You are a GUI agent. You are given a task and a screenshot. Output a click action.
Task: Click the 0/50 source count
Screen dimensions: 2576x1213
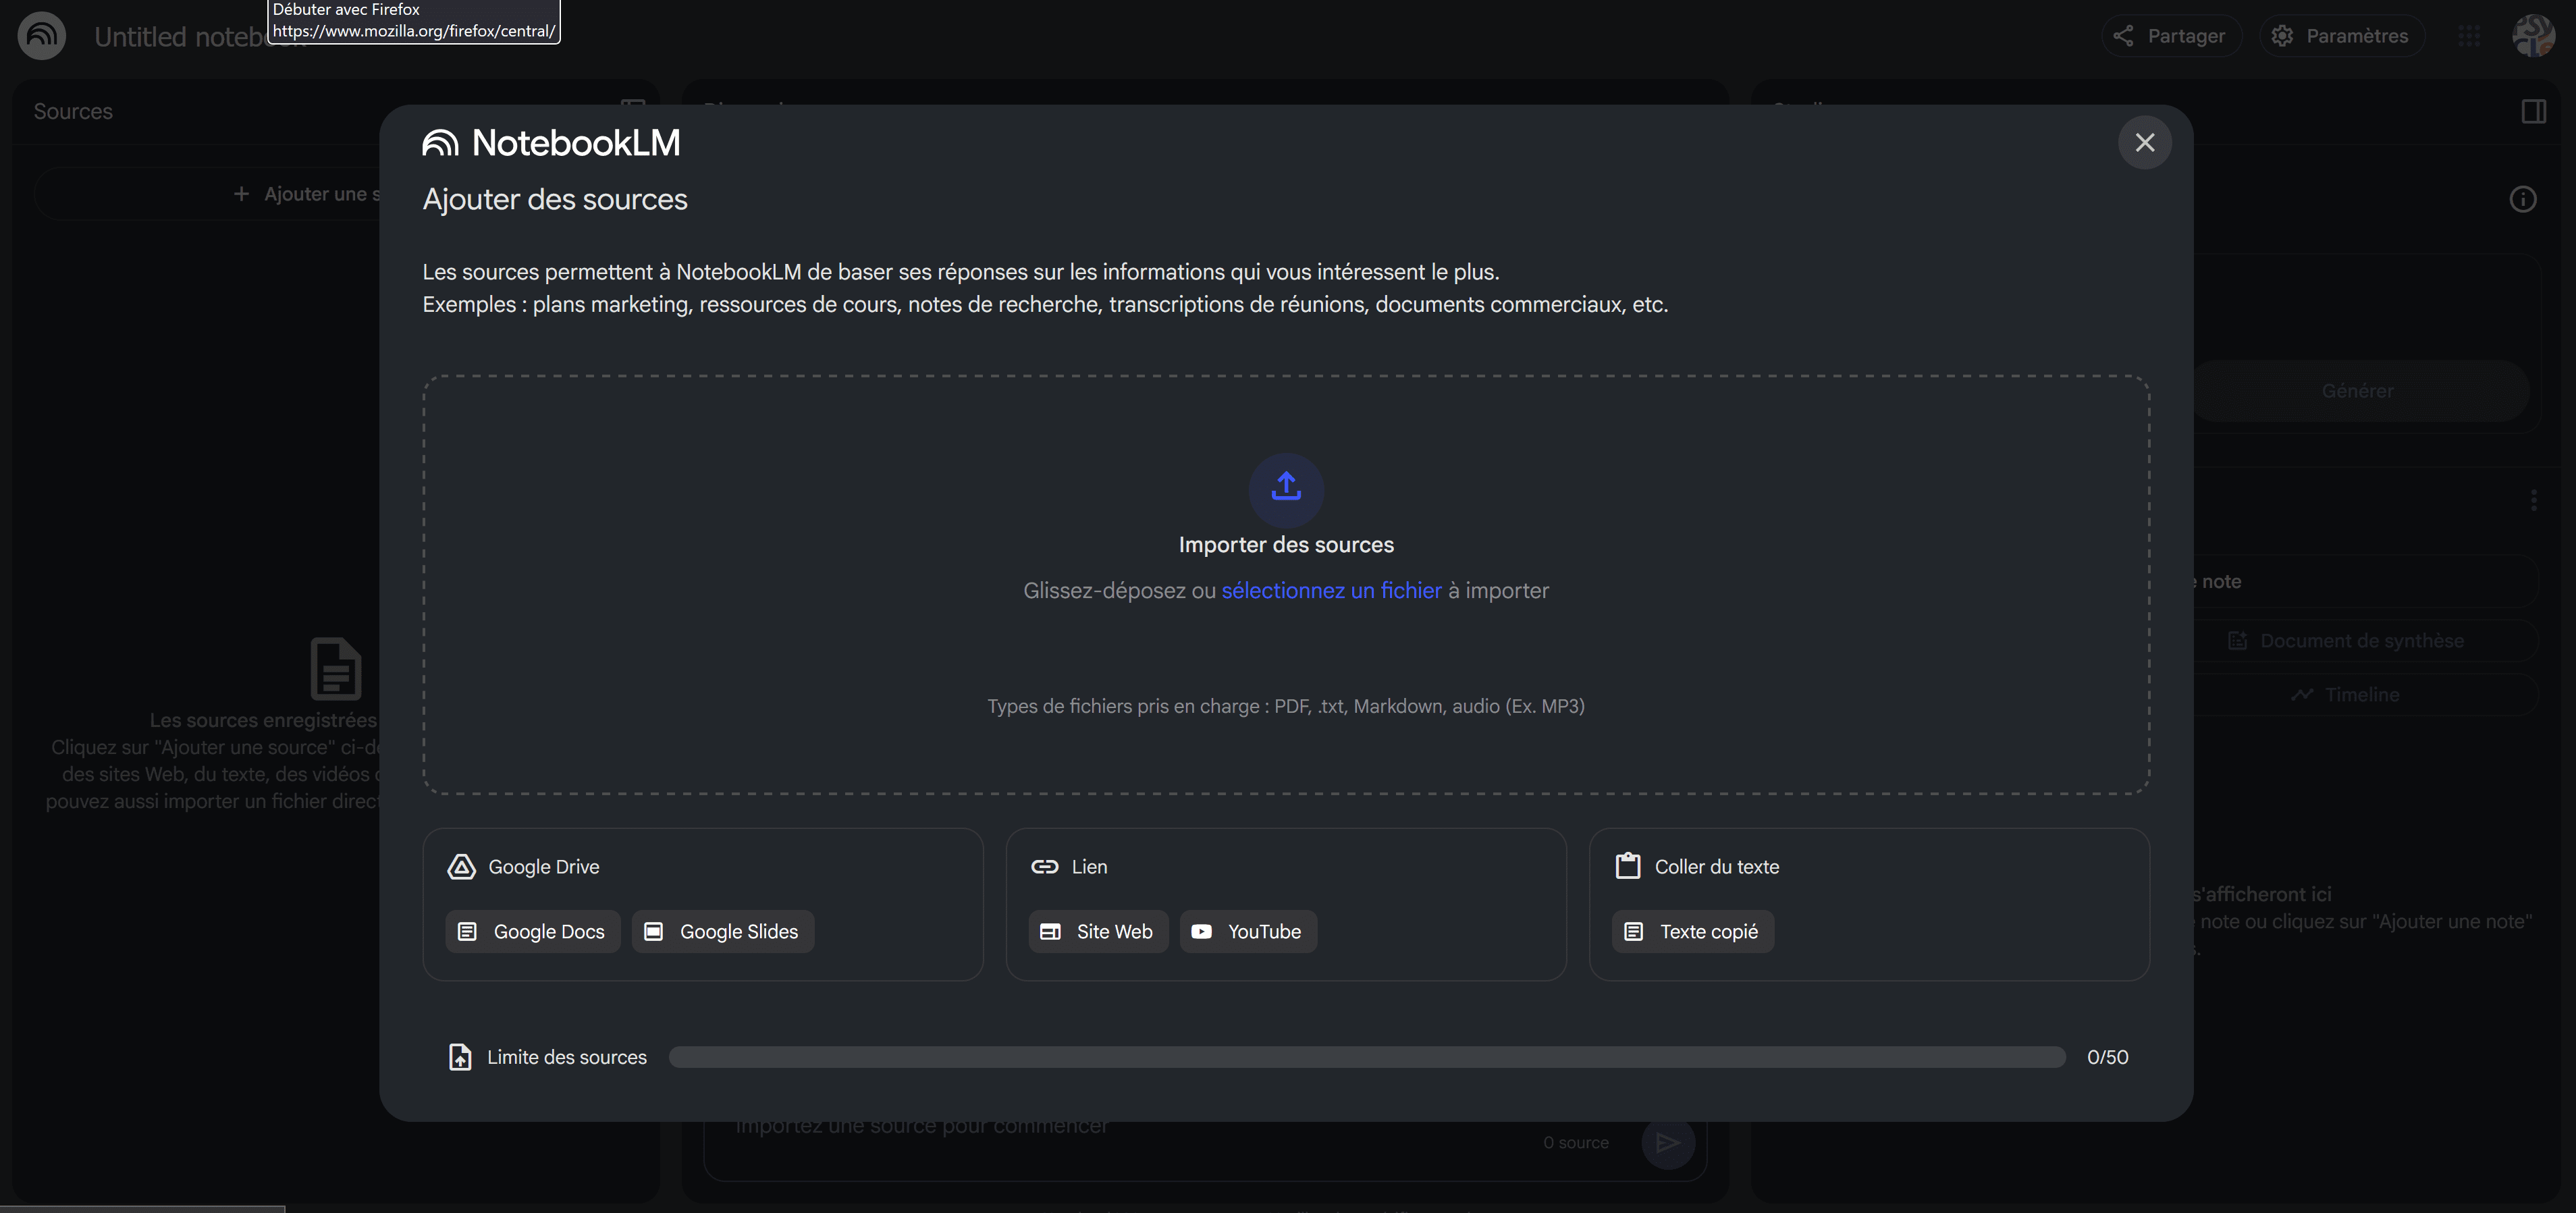[x=2108, y=1057]
